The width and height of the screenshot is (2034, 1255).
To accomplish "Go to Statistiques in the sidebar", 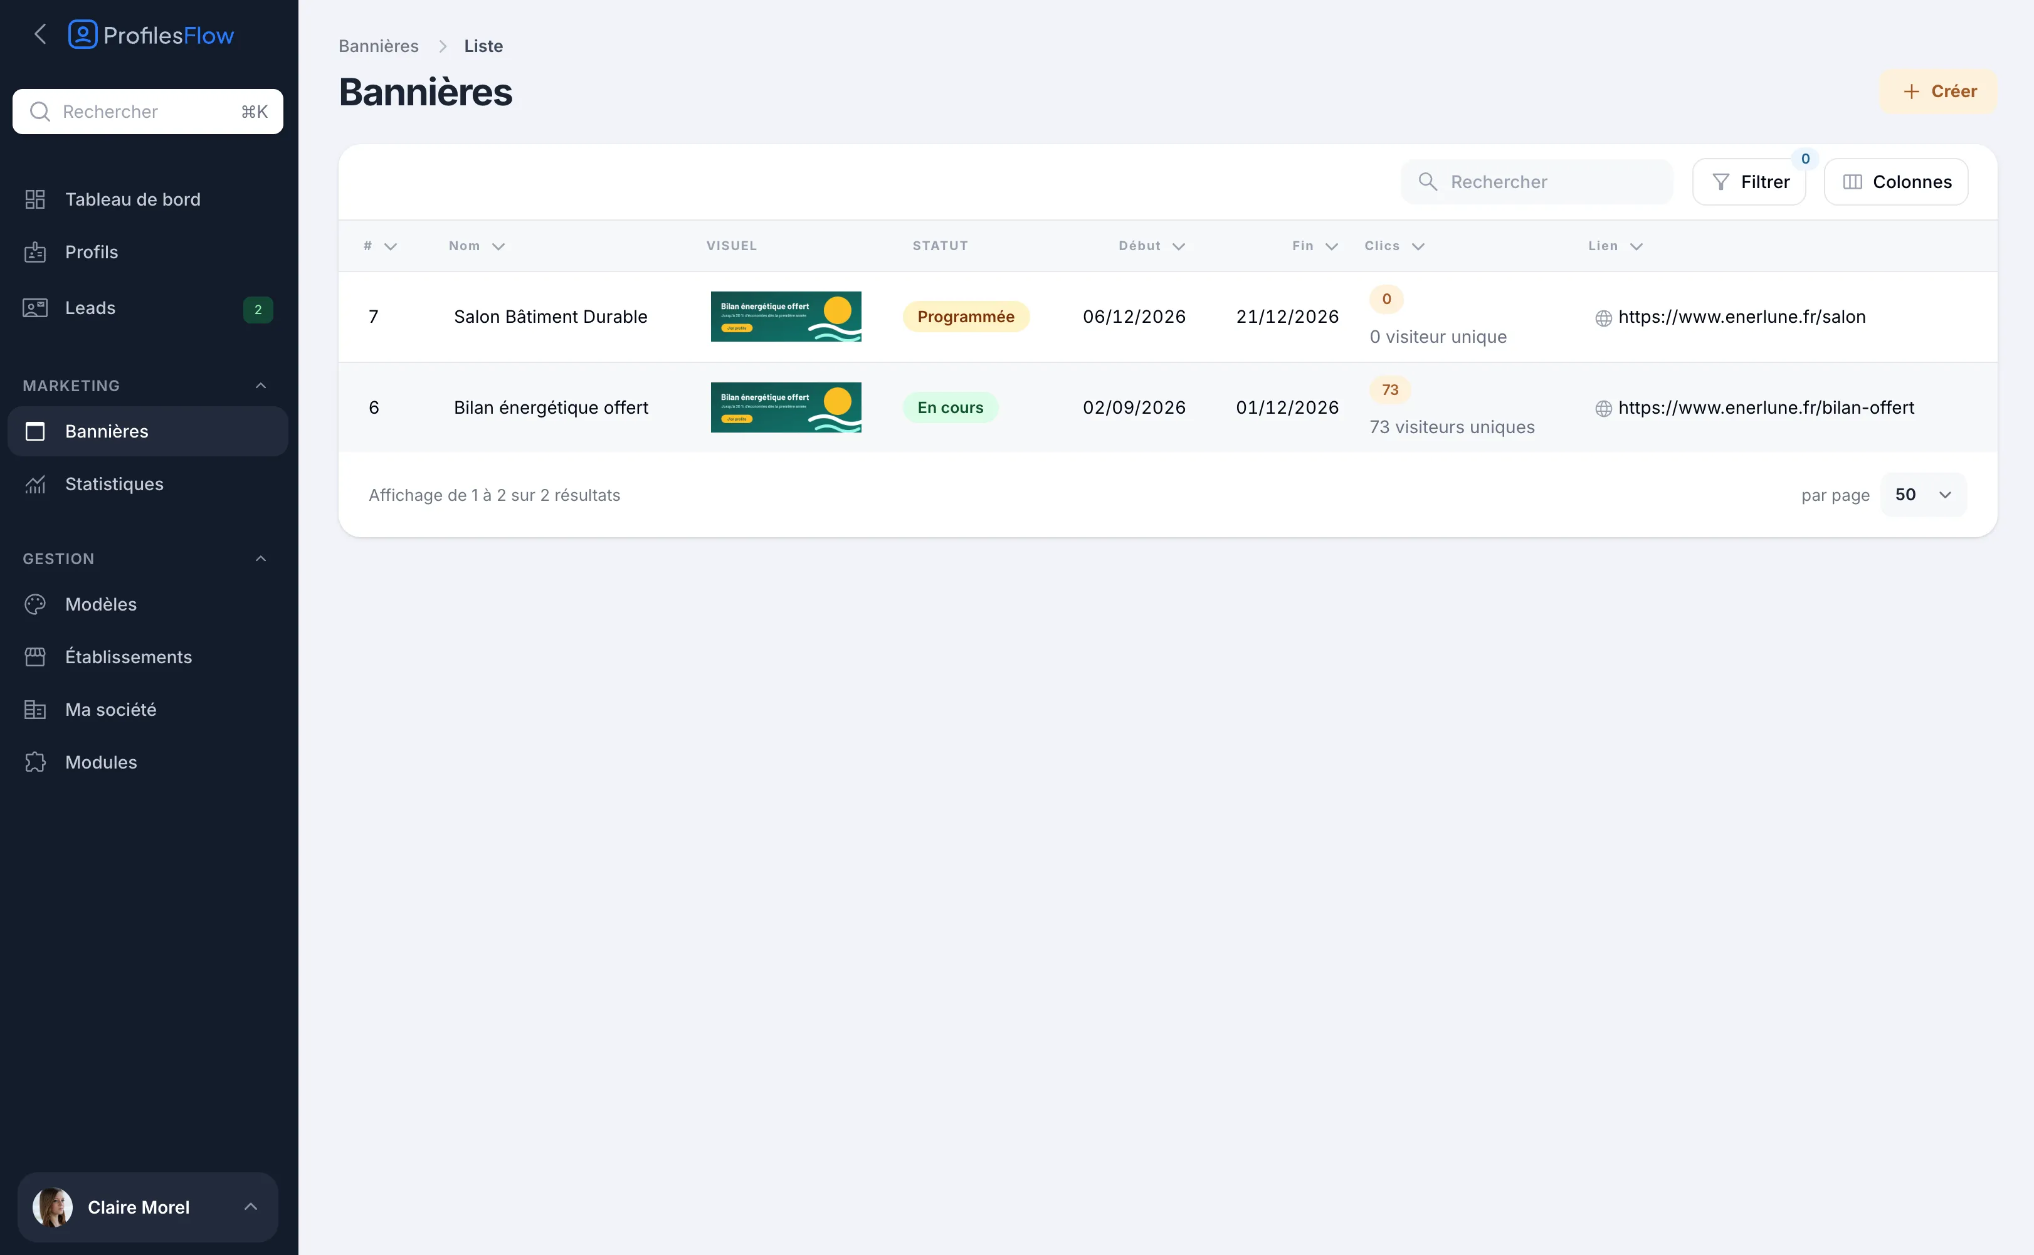I will tap(148, 484).
